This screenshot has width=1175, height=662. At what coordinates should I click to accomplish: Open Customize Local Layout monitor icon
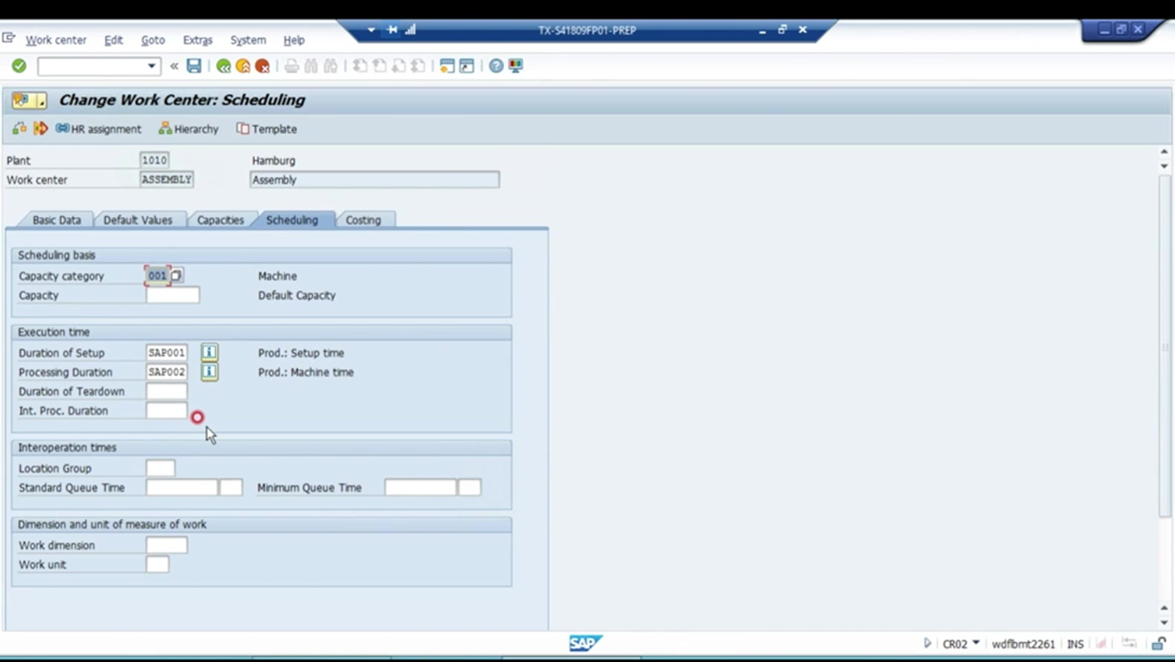point(516,66)
